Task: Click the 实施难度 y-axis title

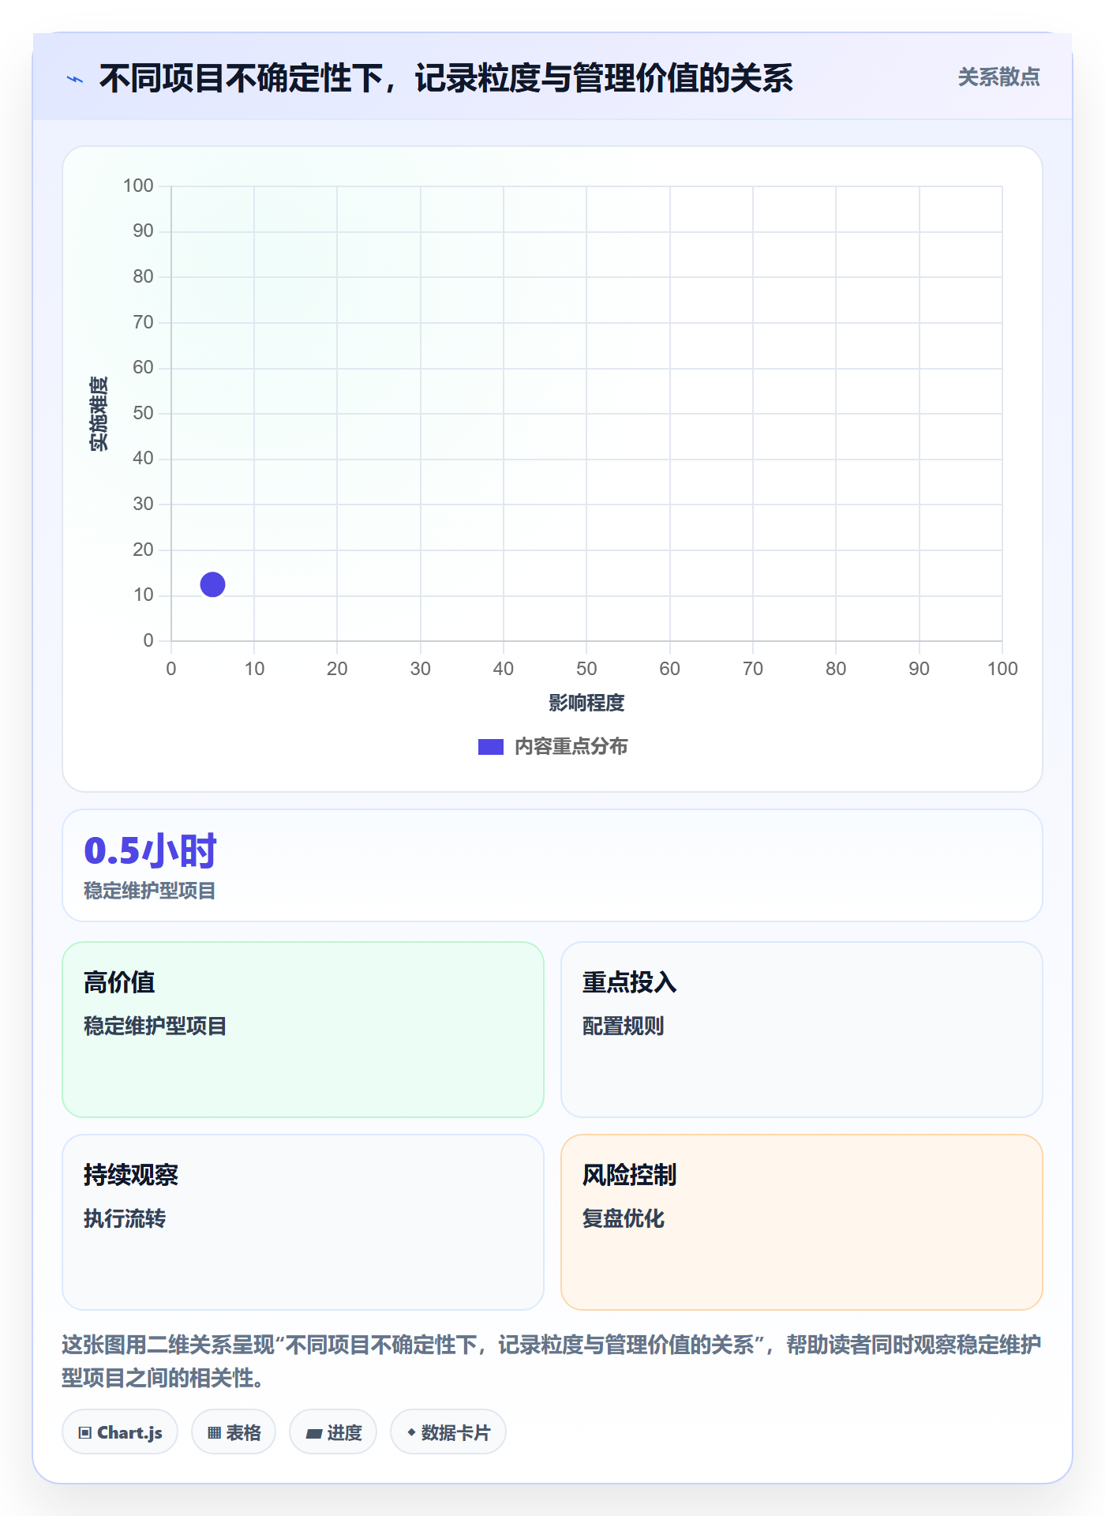Action: click(99, 414)
